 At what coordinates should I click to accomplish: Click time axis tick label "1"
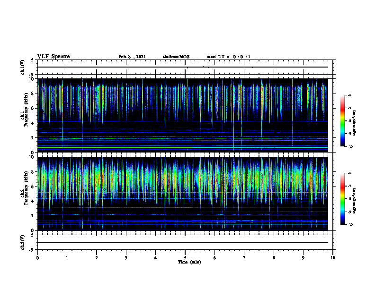click(67, 258)
